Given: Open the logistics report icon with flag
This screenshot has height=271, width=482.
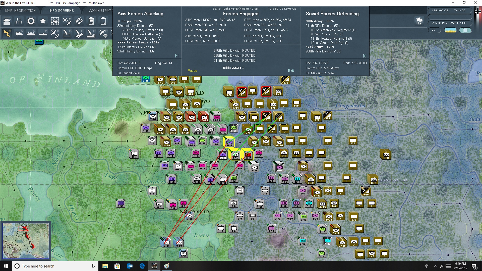Looking at the screenshot, I should click(x=91, y=21).
